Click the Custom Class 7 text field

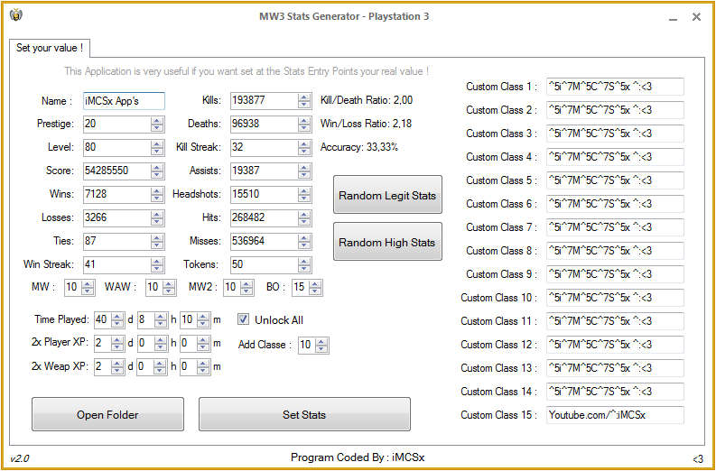615,227
